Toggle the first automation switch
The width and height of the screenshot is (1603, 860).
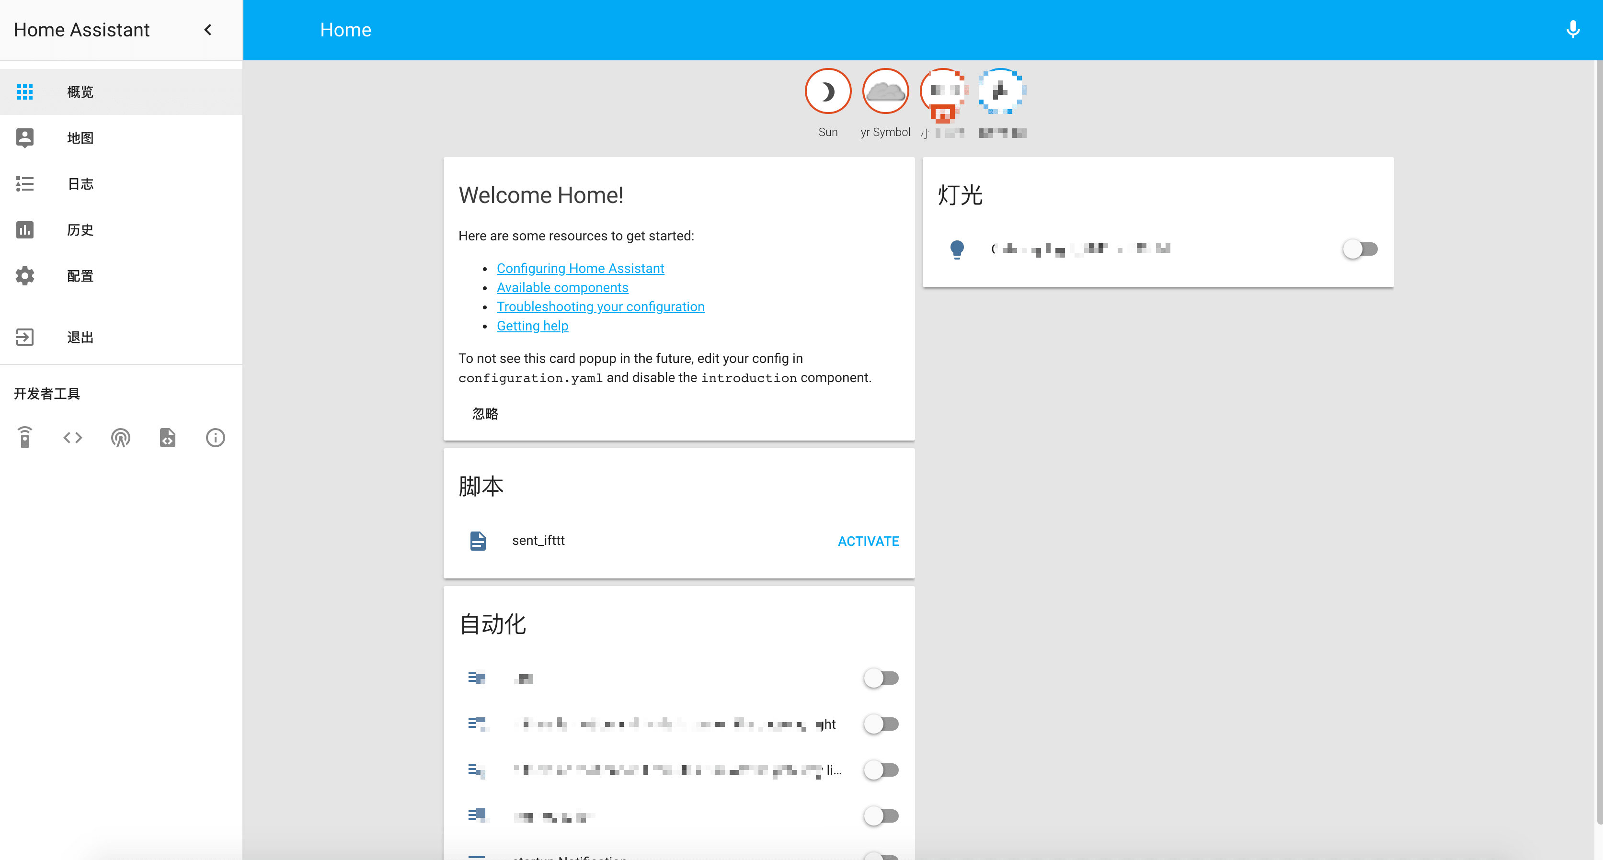(881, 678)
